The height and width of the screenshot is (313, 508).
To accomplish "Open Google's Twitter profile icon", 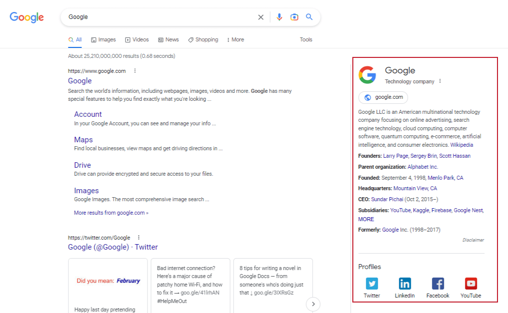I will click(372, 284).
